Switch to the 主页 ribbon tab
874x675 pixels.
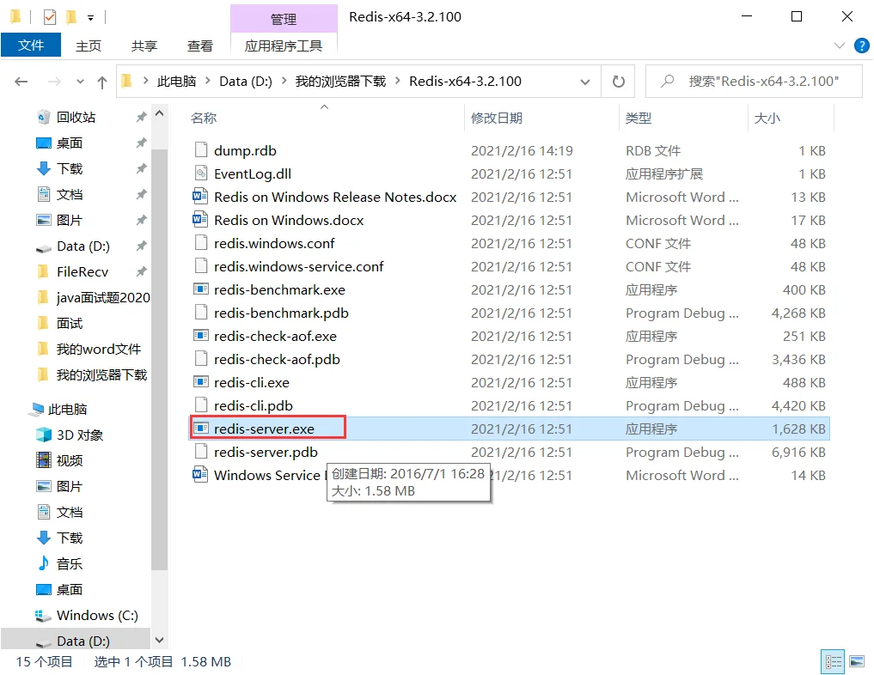pyautogui.click(x=89, y=46)
